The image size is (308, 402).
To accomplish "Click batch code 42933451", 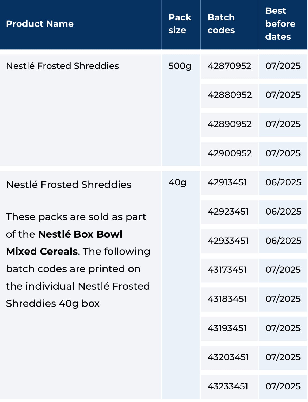I will coord(228,241).
